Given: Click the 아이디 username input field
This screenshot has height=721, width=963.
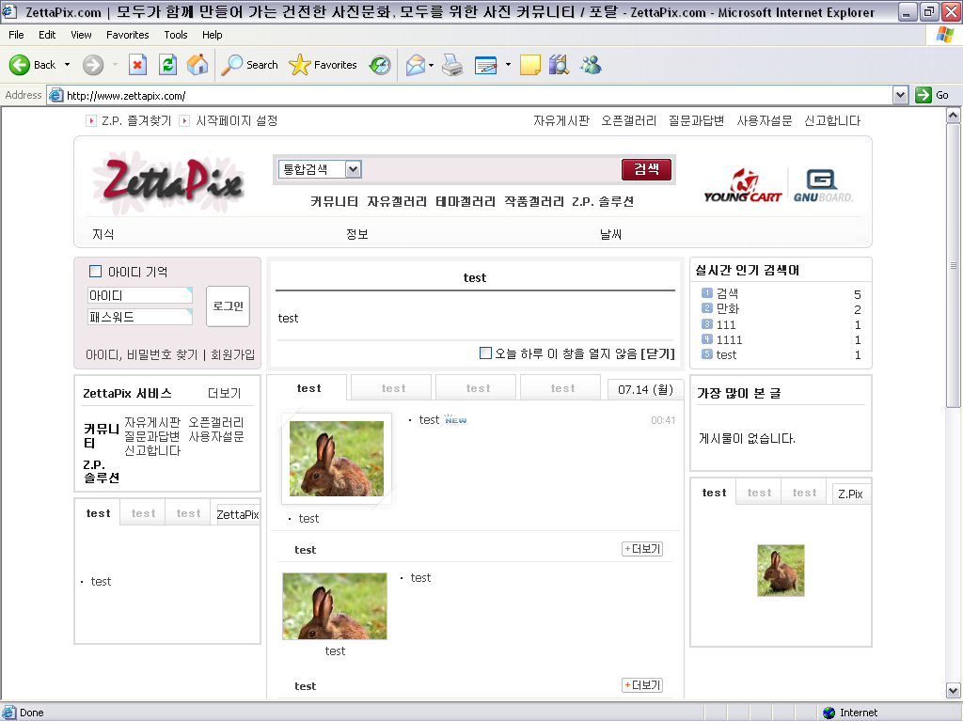Looking at the screenshot, I should tap(139, 295).
